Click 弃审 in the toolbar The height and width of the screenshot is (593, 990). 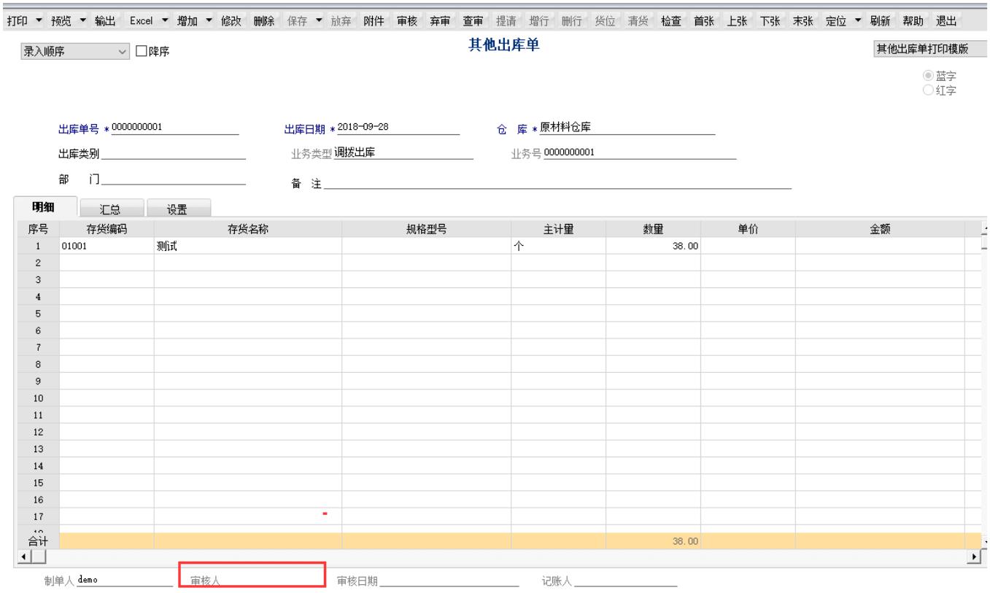pos(440,20)
